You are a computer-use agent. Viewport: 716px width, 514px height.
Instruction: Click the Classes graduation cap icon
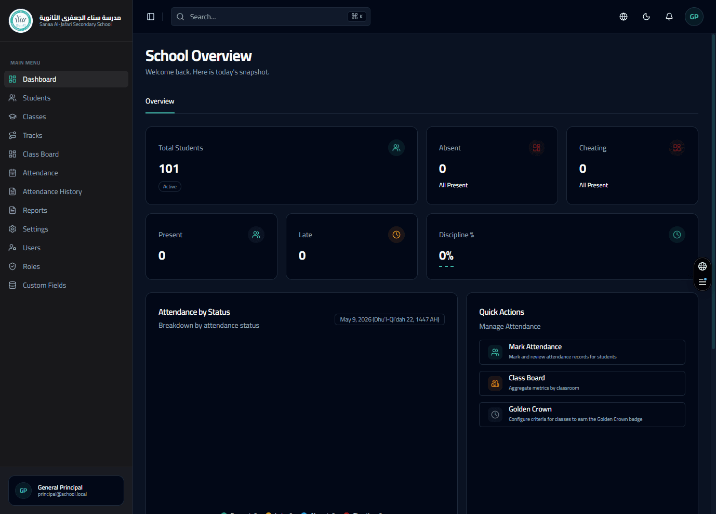(12, 117)
